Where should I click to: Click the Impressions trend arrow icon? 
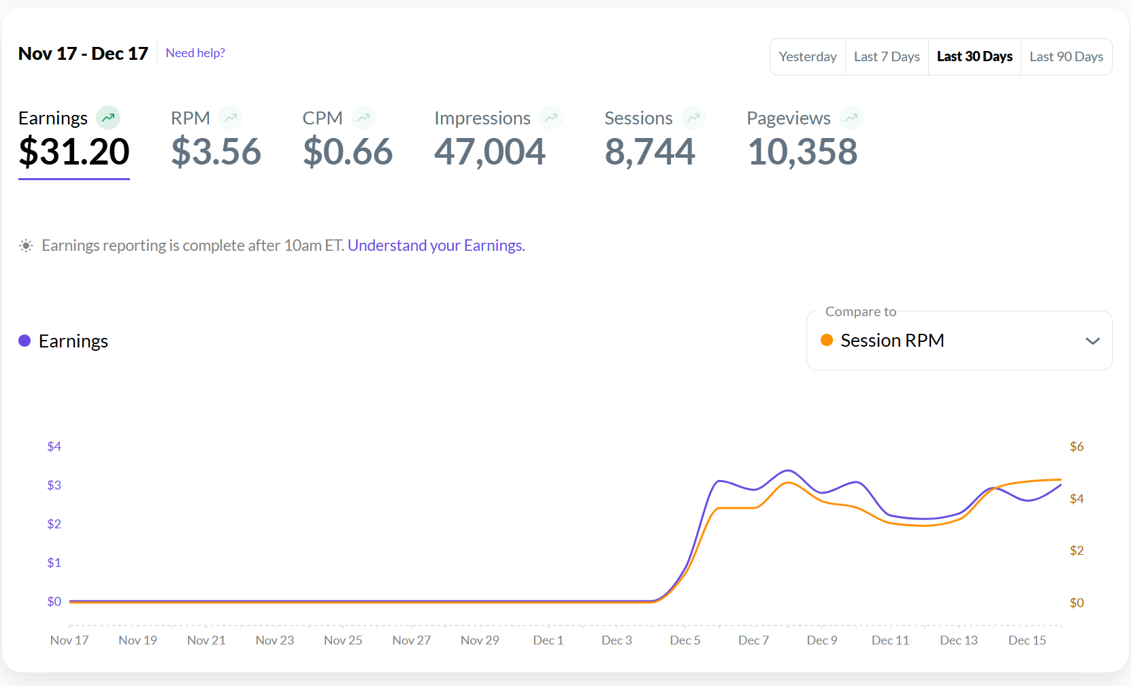(551, 118)
